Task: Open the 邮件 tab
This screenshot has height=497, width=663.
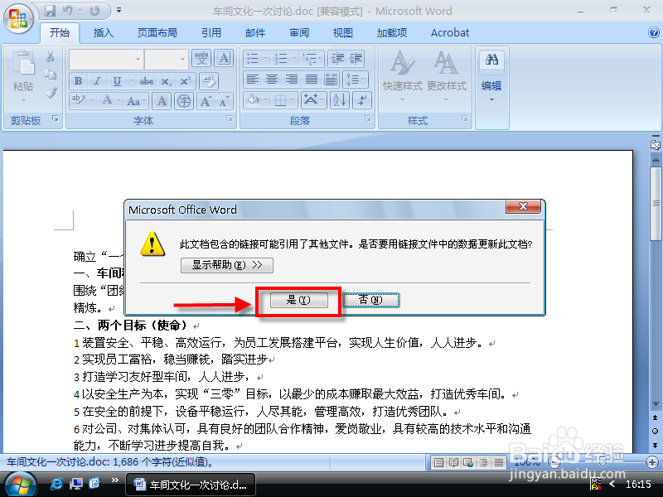Action: tap(255, 32)
